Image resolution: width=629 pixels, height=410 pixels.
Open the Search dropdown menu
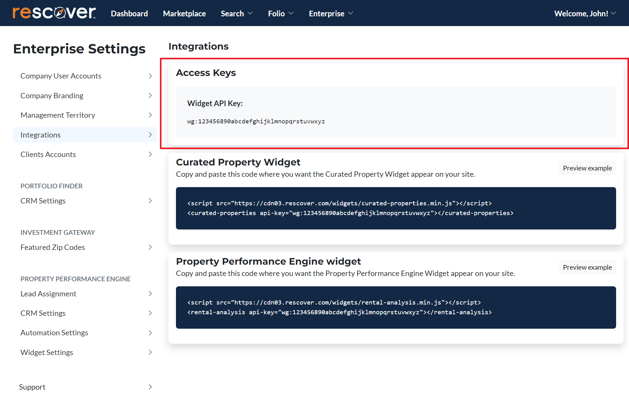pyautogui.click(x=237, y=13)
